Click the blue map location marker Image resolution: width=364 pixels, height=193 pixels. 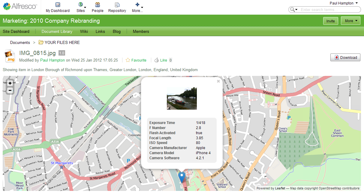[x=182, y=177]
